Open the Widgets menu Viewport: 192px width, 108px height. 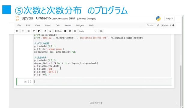pos(80,25)
